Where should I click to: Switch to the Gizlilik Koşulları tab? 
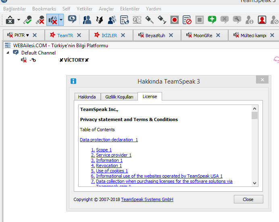[x=119, y=97]
